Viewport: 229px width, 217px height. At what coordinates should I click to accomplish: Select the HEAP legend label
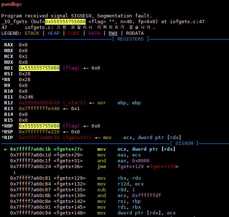coord(53,33)
